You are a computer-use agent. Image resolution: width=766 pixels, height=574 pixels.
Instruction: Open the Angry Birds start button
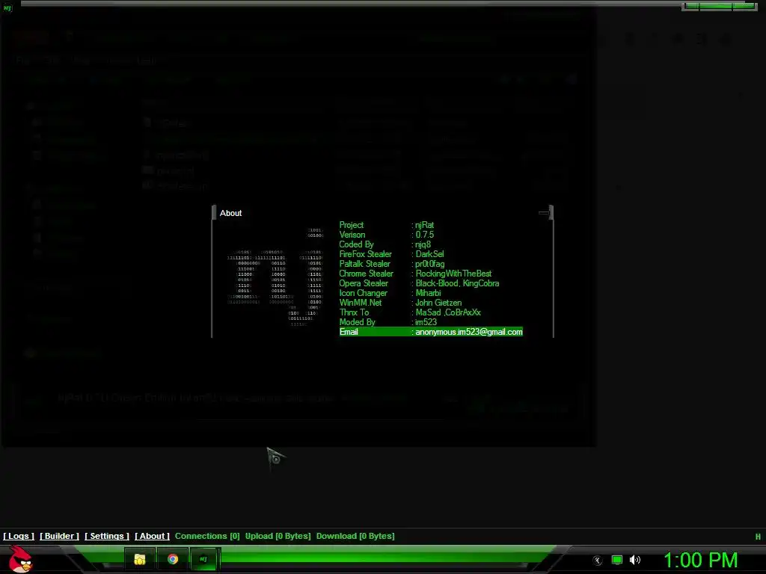click(x=20, y=559)
